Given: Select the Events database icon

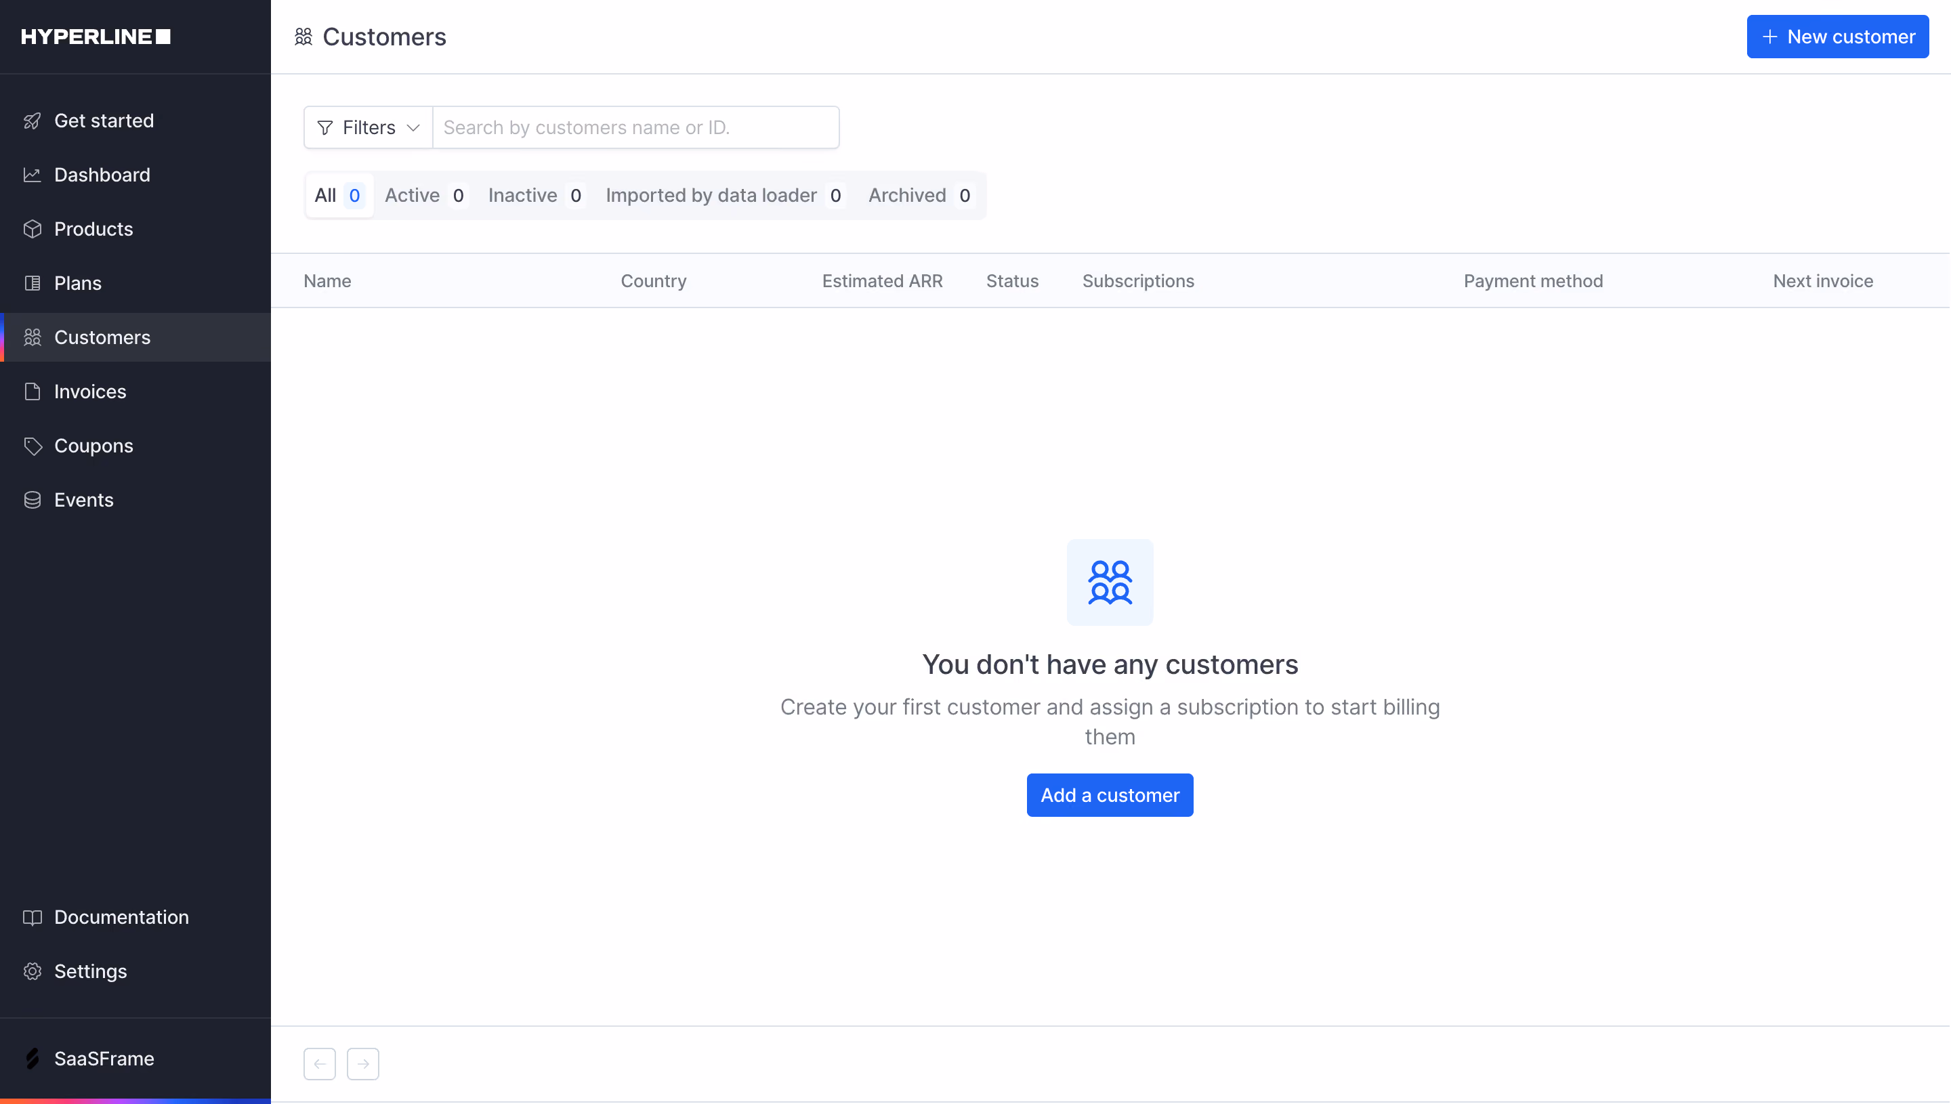Looking at the screenshot, I should coord(32,501).
